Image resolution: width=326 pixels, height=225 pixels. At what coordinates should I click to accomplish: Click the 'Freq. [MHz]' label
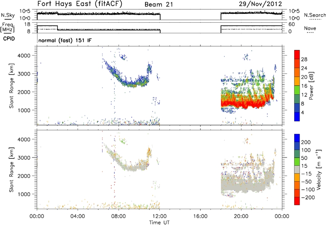pos(7,28)
